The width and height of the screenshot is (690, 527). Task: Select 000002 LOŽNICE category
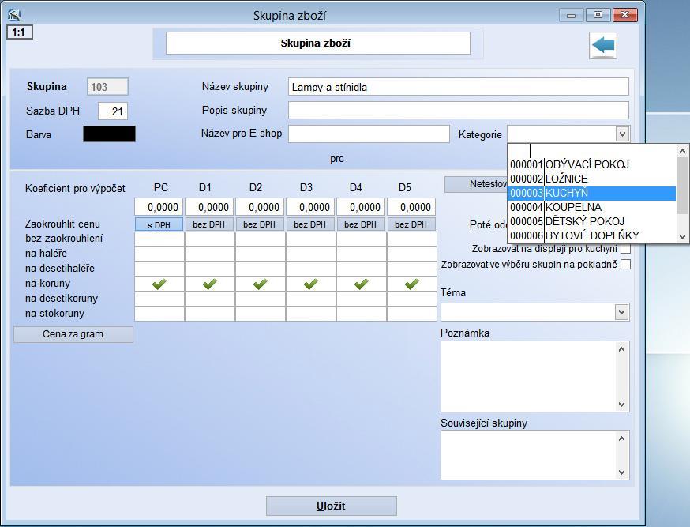click(x=591, y=179)
